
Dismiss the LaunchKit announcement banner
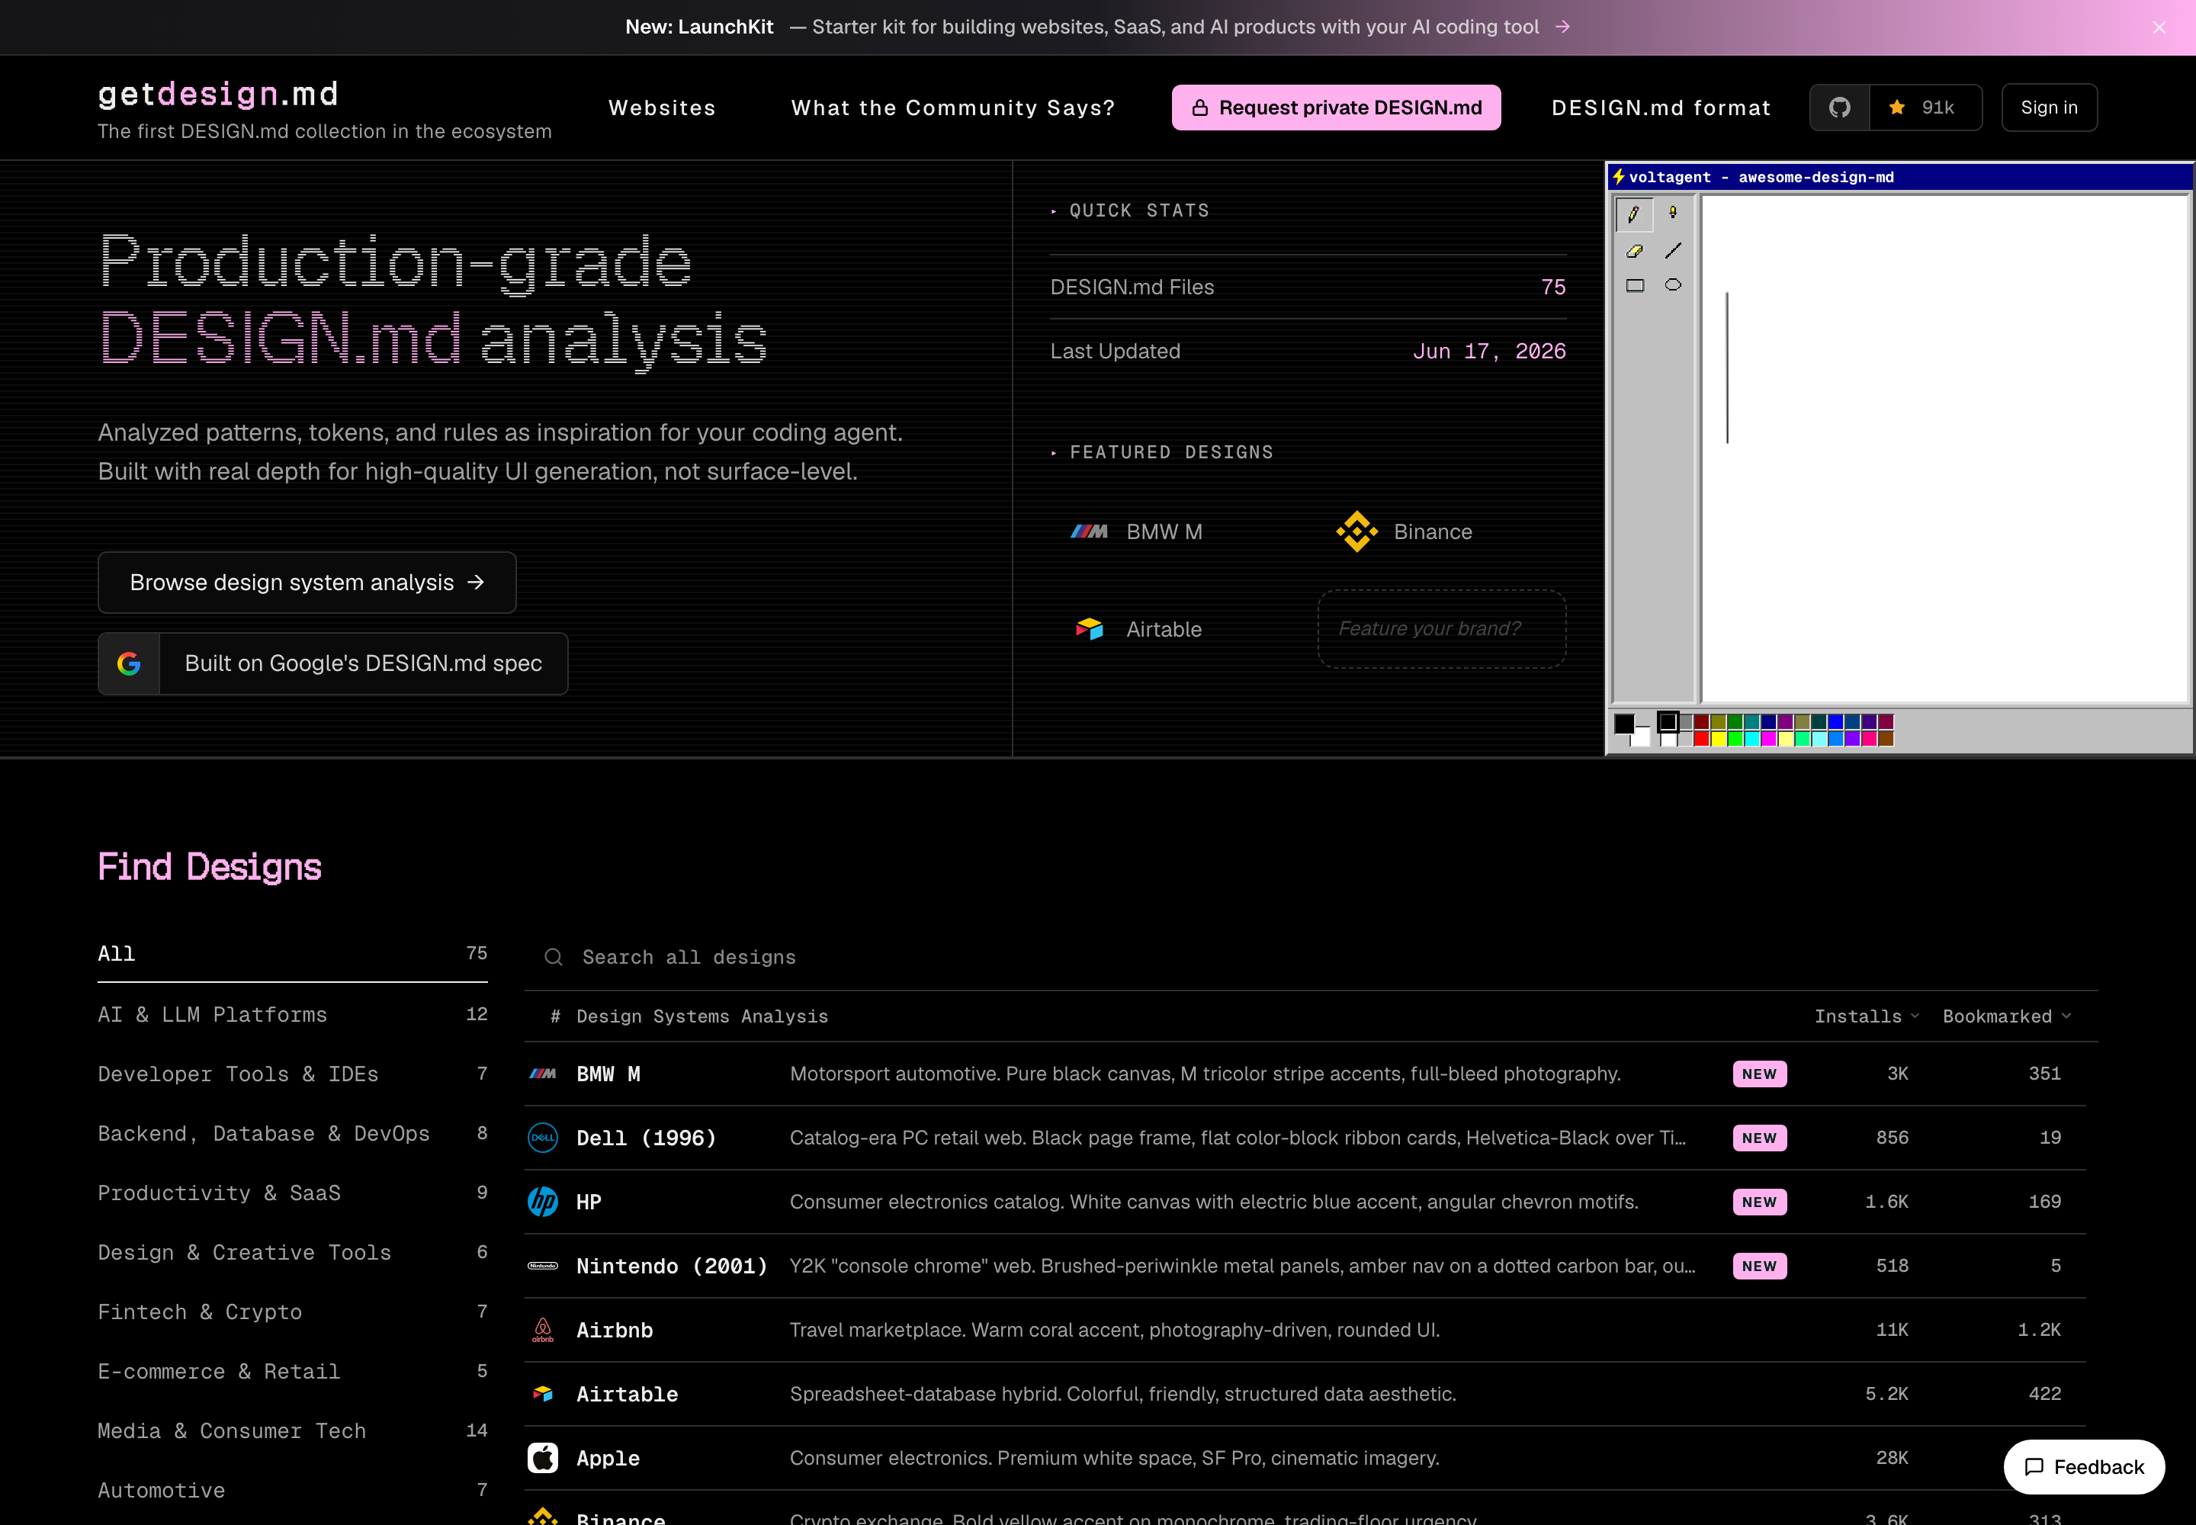tap(2159, 27)
